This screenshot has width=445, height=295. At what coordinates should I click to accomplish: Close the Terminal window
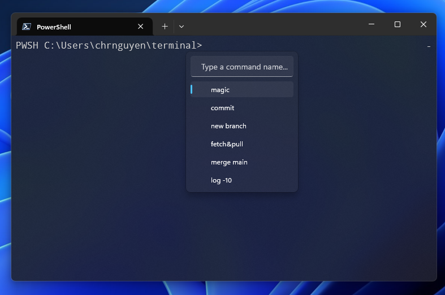424,24
